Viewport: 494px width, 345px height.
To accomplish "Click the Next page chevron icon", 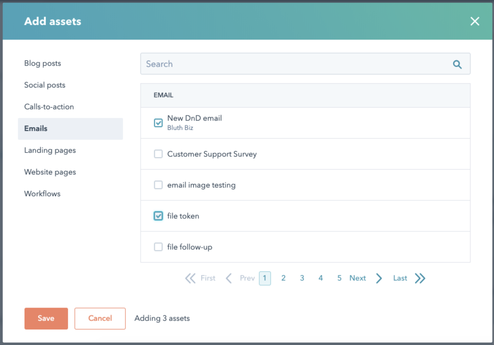I will (379, 278).
